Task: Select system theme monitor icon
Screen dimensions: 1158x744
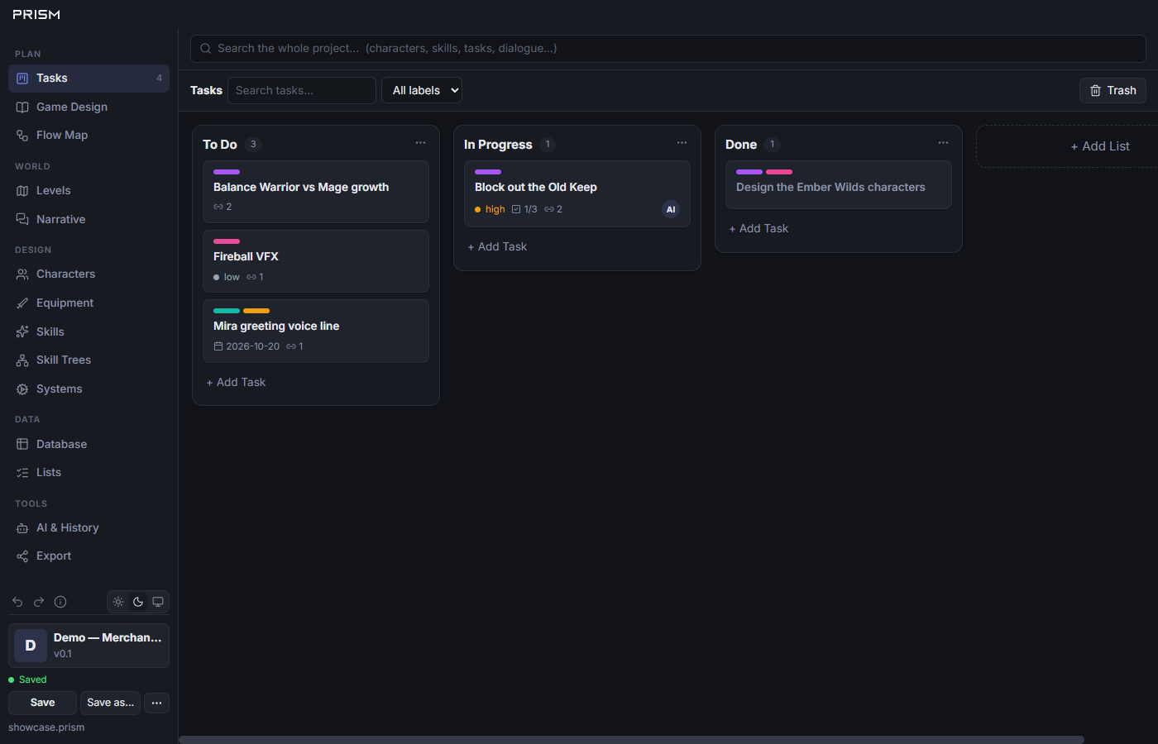Action: pyautogui.click(x=158, y=602)
